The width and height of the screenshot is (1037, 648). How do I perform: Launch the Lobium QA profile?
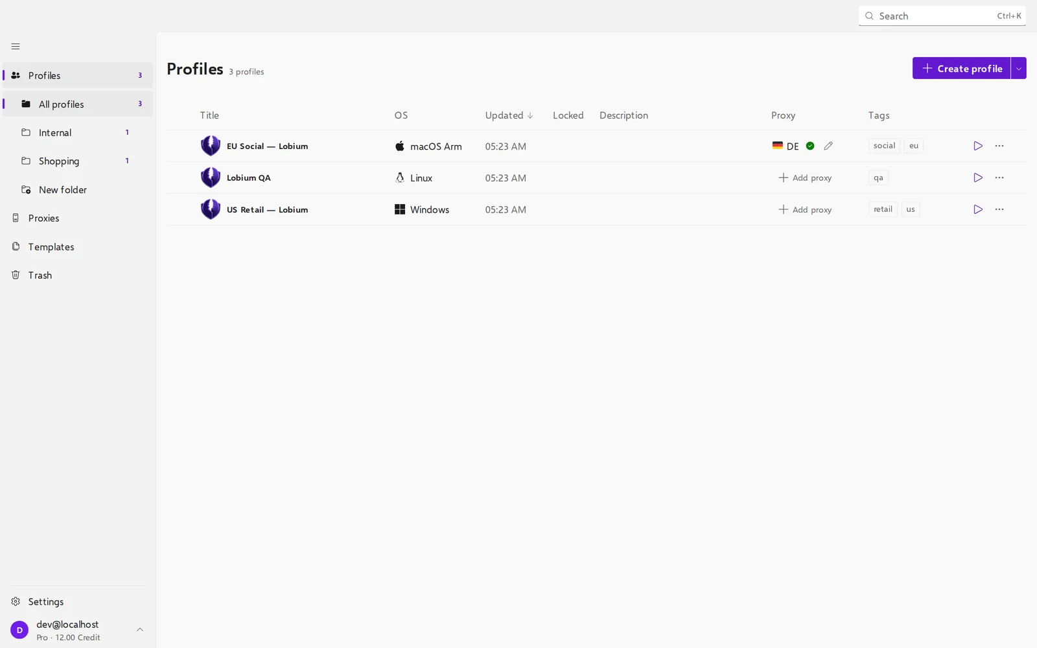pyautogui.click(x=978, y=178)
